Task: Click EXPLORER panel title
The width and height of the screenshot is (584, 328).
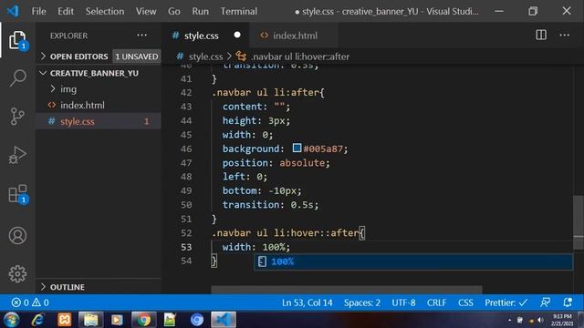Action: click(x=69, y=36)
